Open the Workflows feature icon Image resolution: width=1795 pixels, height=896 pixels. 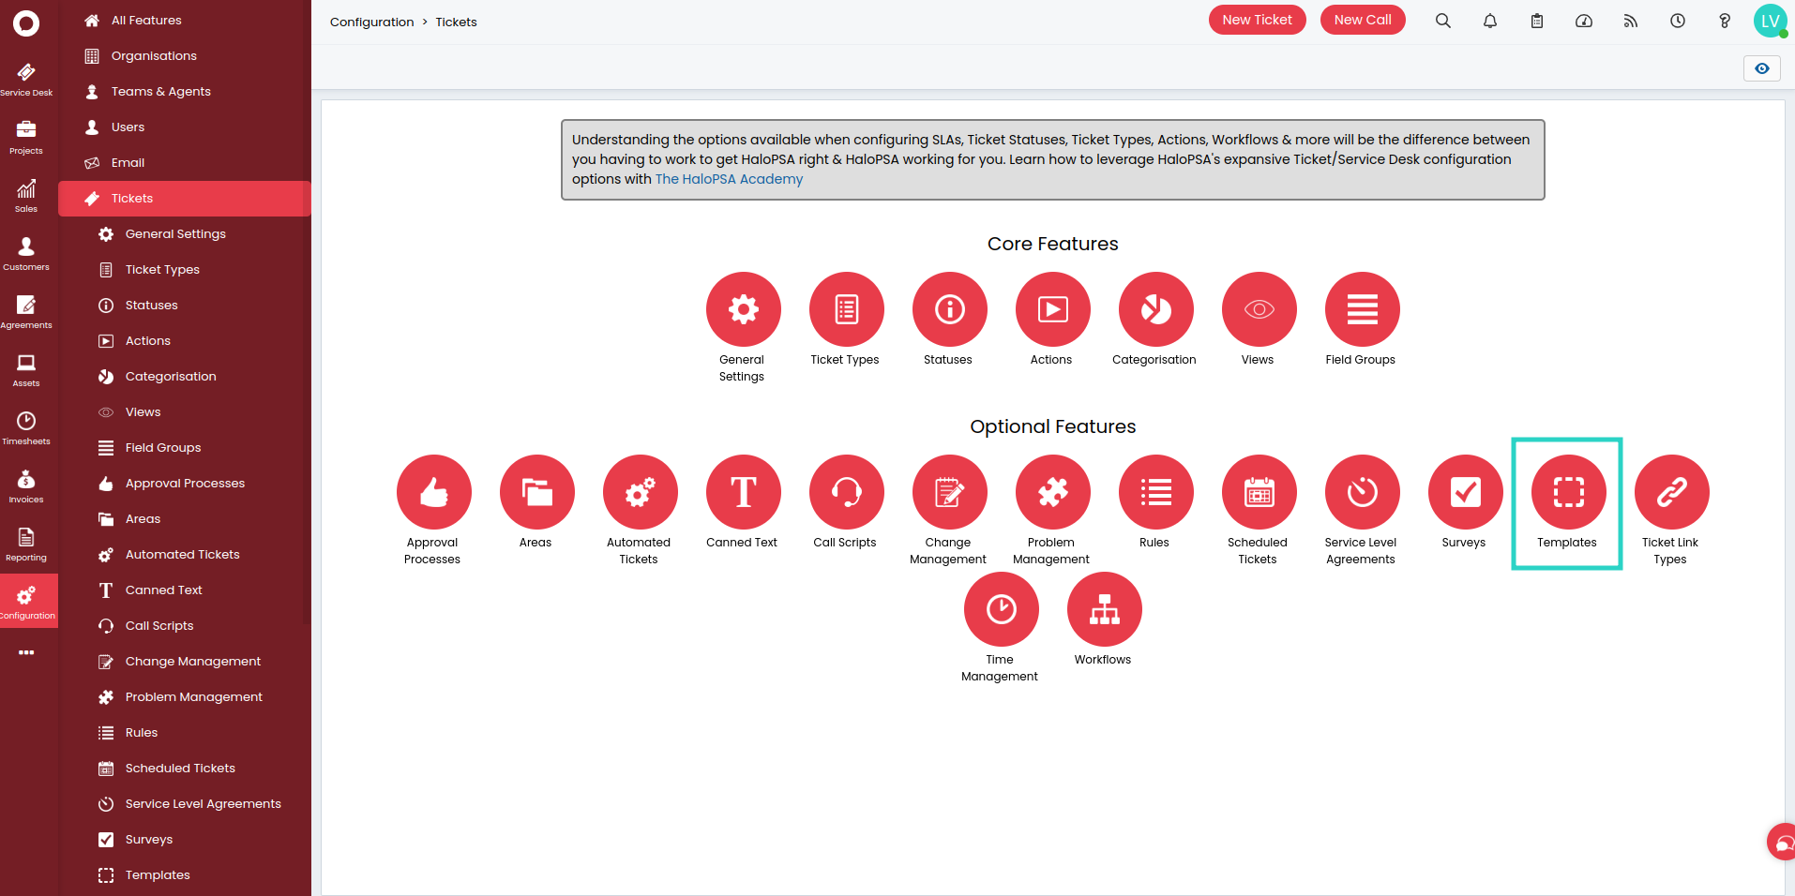pyautogui.click(x=1104, y=609)
